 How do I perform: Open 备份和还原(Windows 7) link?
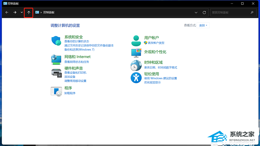(79, 50)
